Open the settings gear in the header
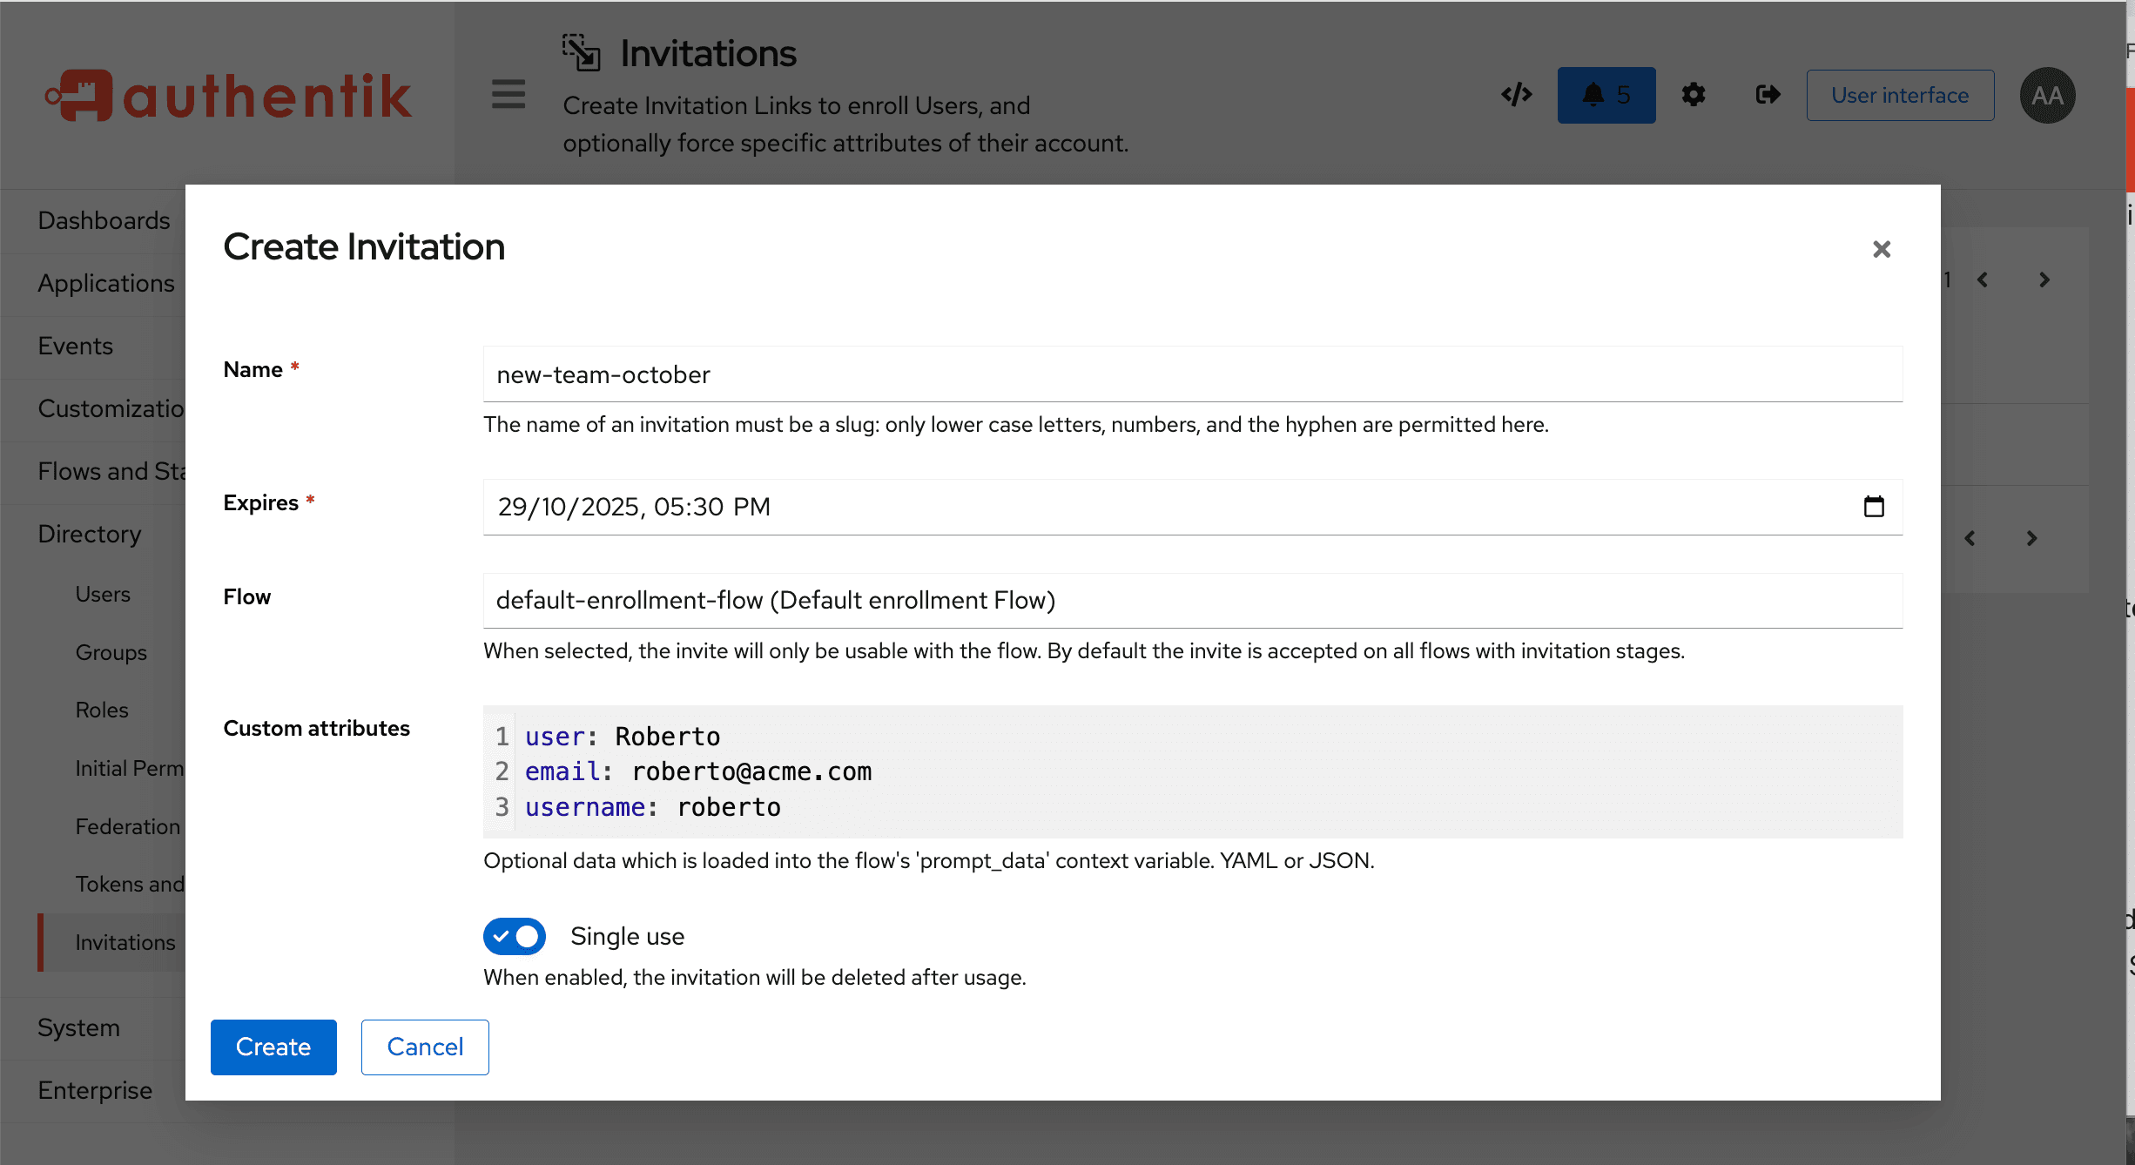Viewport: 2135px width, 1165px height. [x=1693, y=94]
